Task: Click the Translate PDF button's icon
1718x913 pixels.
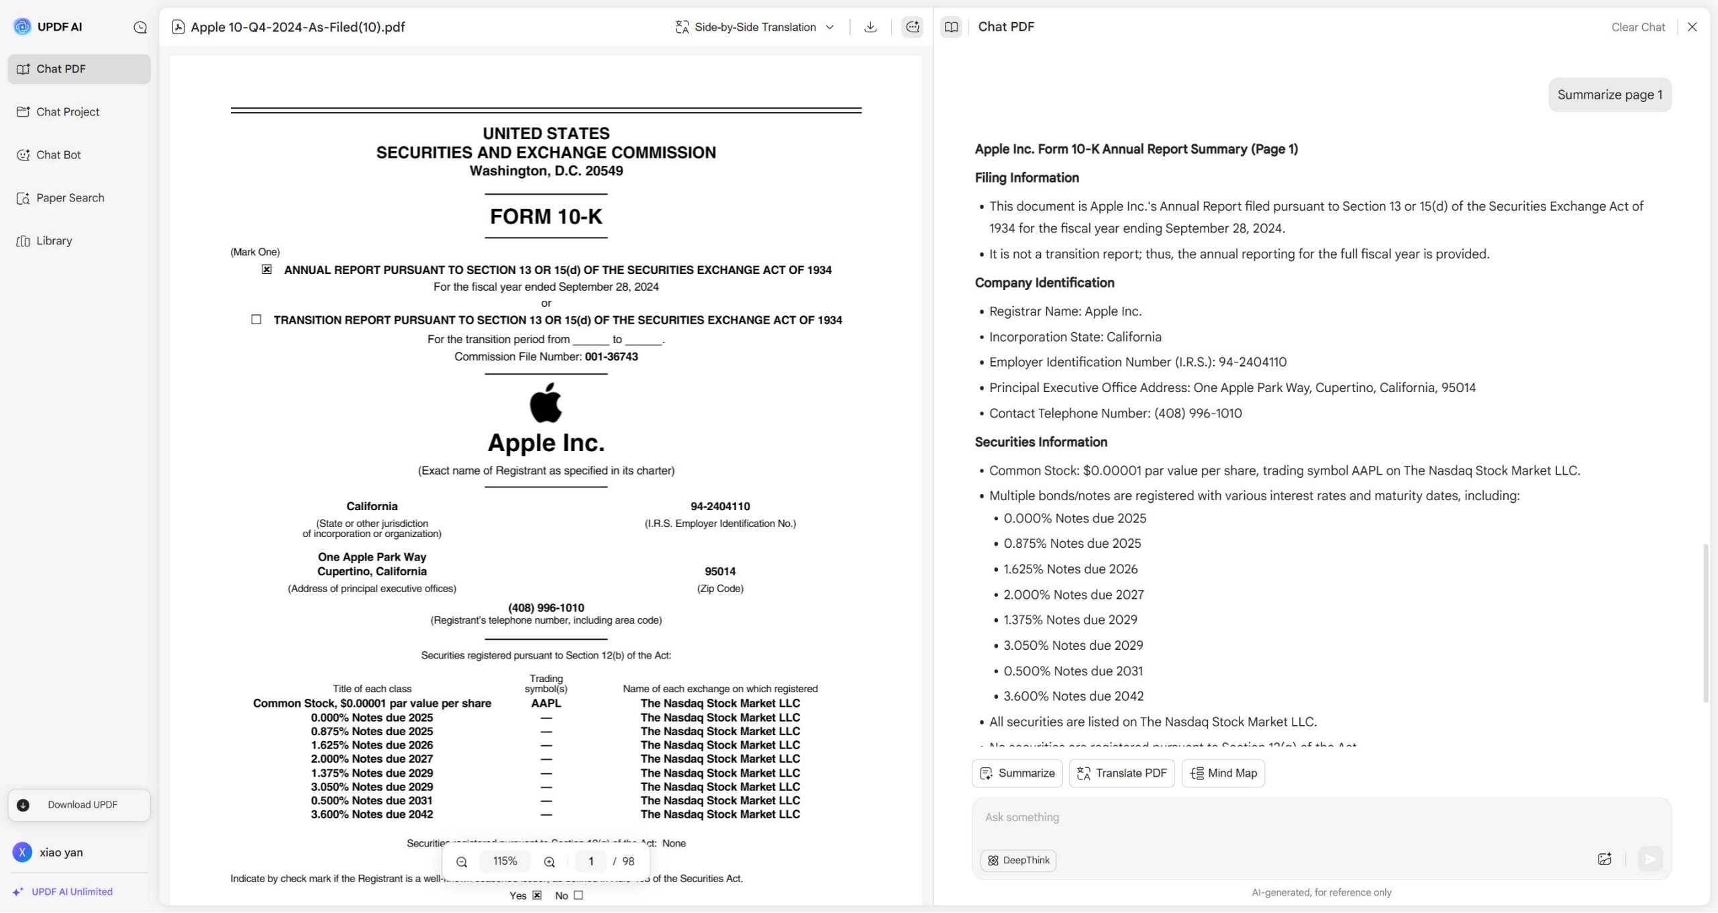Action: (1083, 774)
